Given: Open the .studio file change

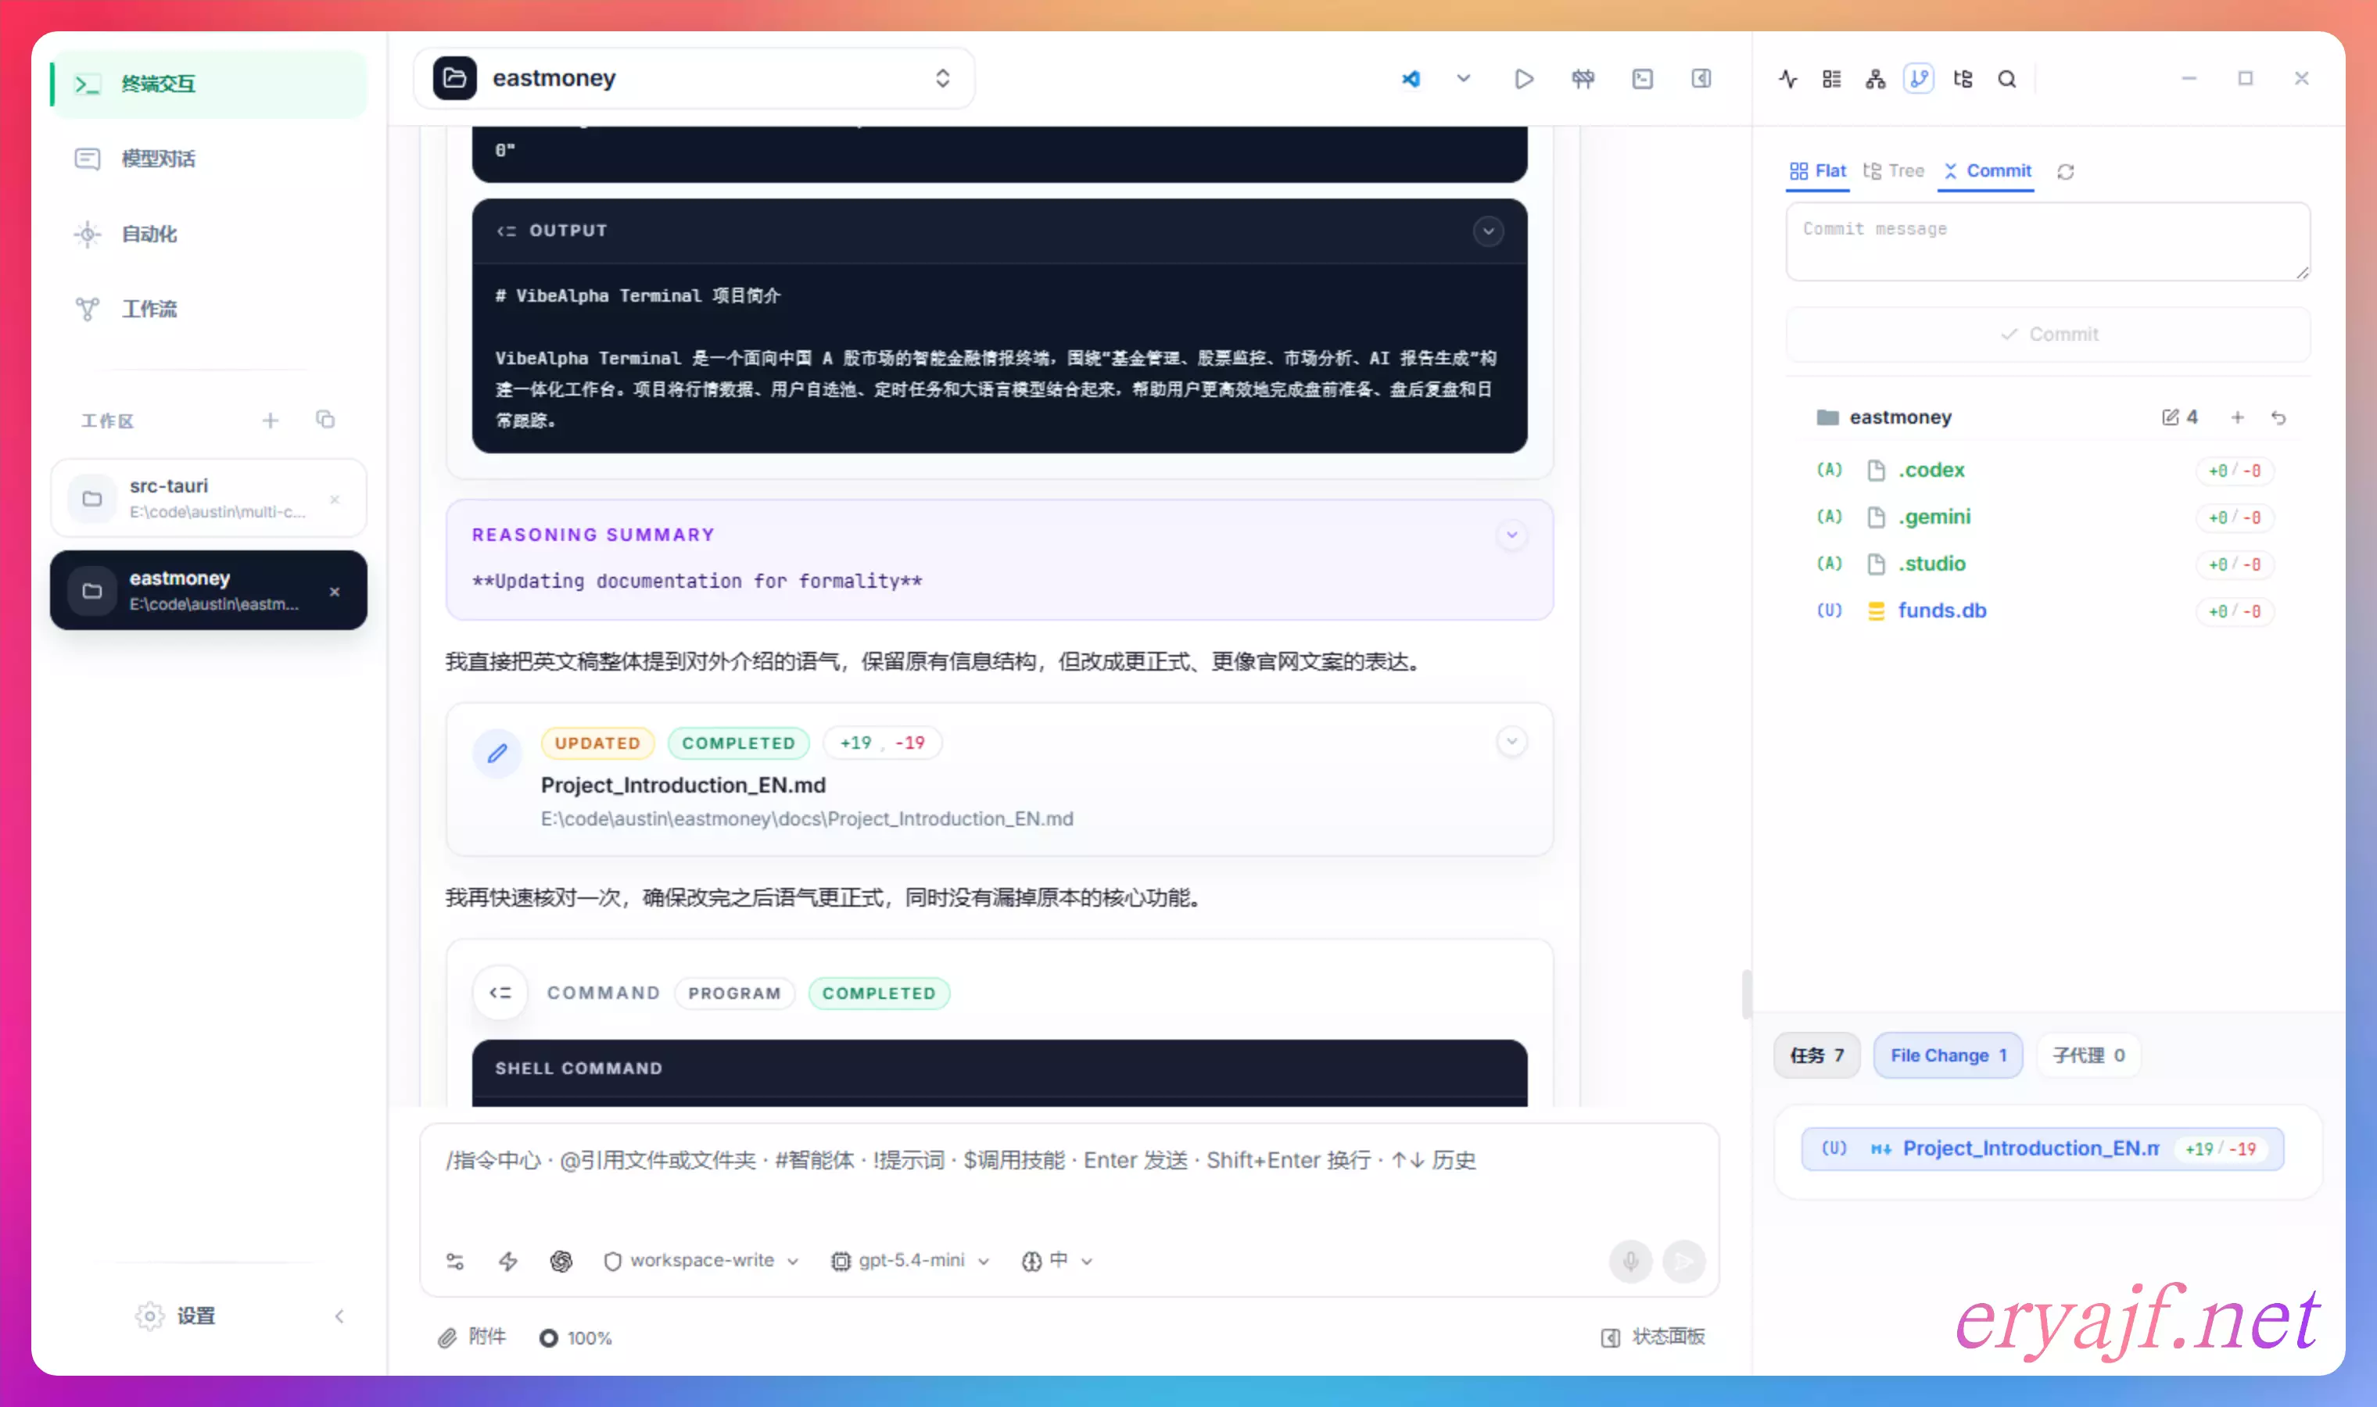Looking at the screenshot, I should coord(2048,564).
